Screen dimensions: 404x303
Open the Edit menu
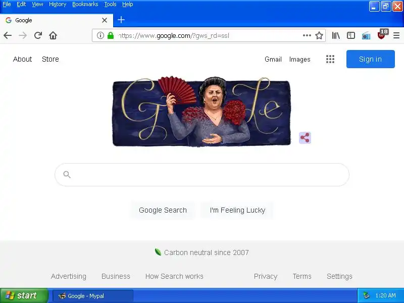(21, 4)
